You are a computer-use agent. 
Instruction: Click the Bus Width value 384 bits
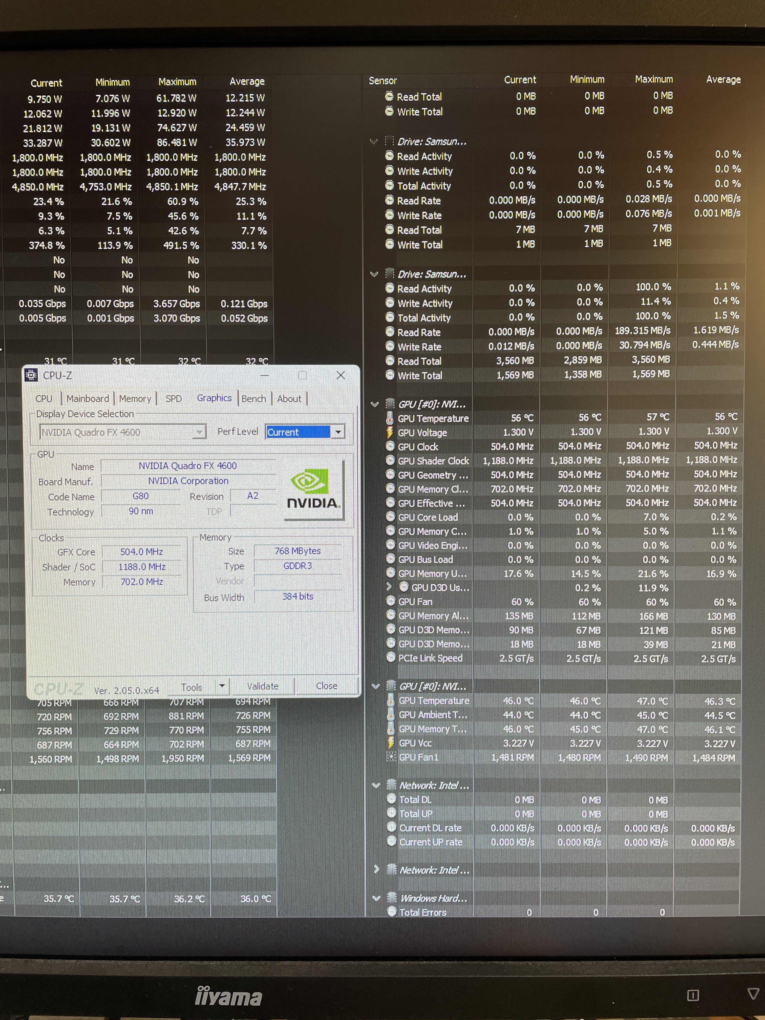click(x=298, y=596)
